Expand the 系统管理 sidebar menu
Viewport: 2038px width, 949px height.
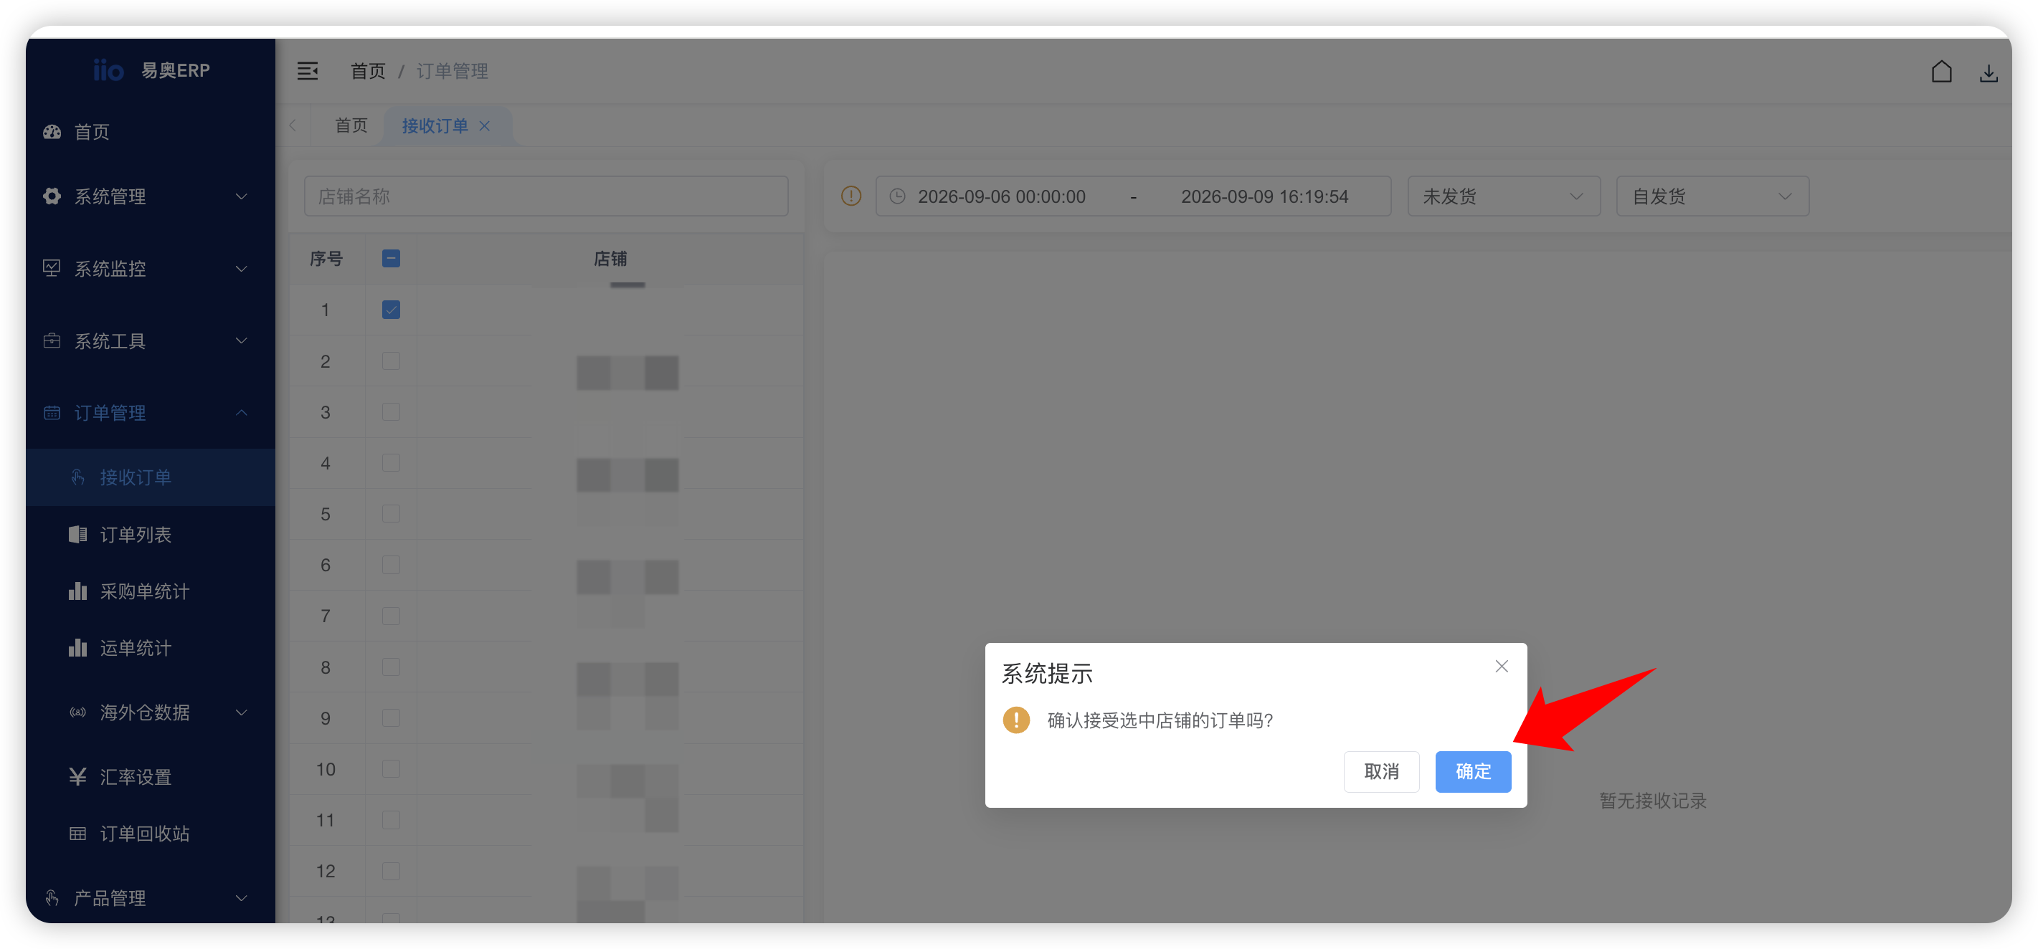click(x=151, y=196)
